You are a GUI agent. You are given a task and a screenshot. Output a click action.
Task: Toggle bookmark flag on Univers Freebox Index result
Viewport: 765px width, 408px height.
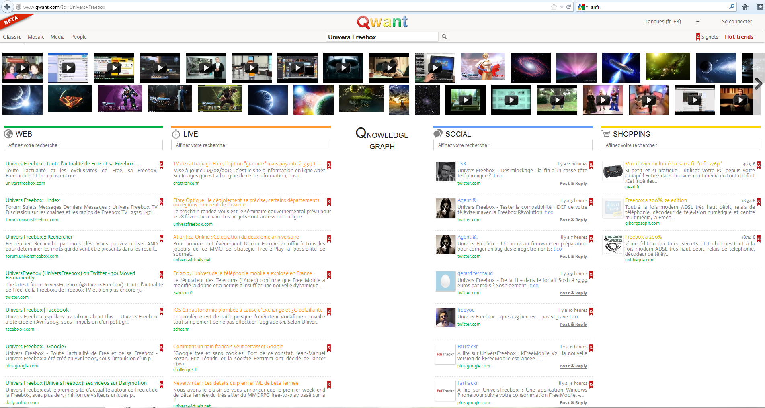(161, 201)
